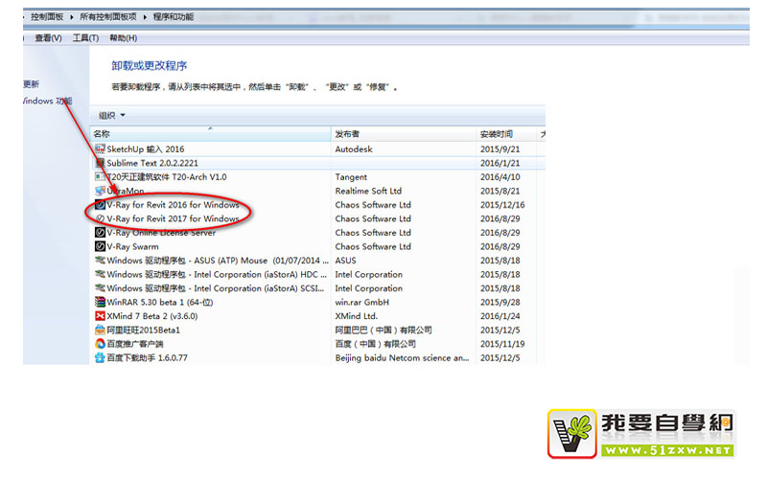Click the Windows 功能 link in sidebar
767x479 pixels.
pyautogui.click(x=46, y=101)
